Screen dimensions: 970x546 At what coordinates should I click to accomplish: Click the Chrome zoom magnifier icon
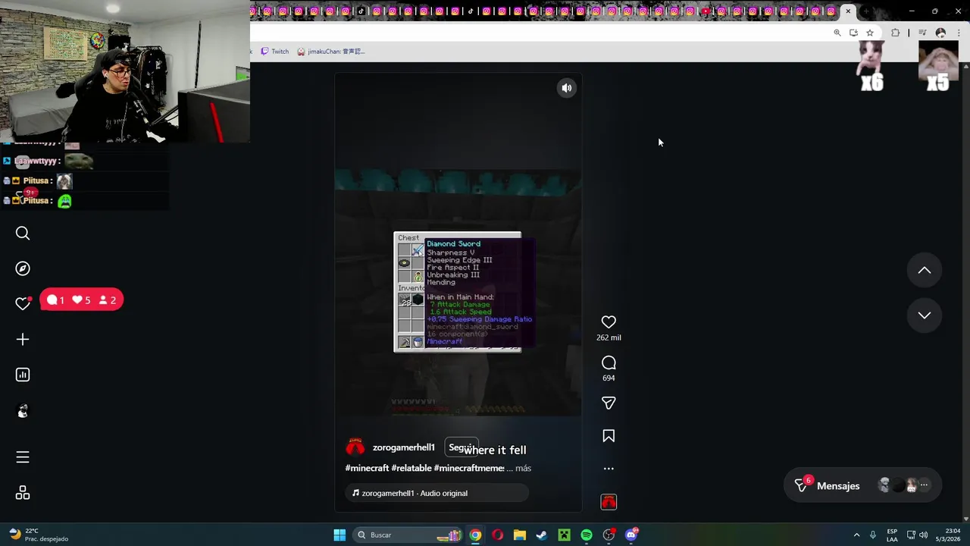[837, 33]
